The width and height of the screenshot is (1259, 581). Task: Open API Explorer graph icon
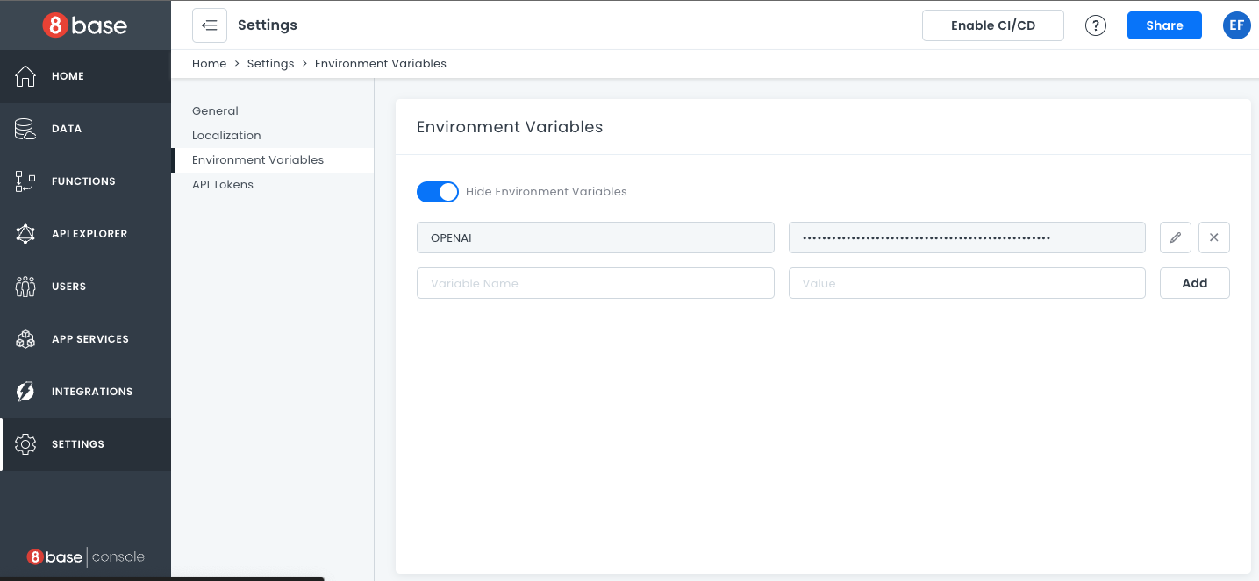25,234
